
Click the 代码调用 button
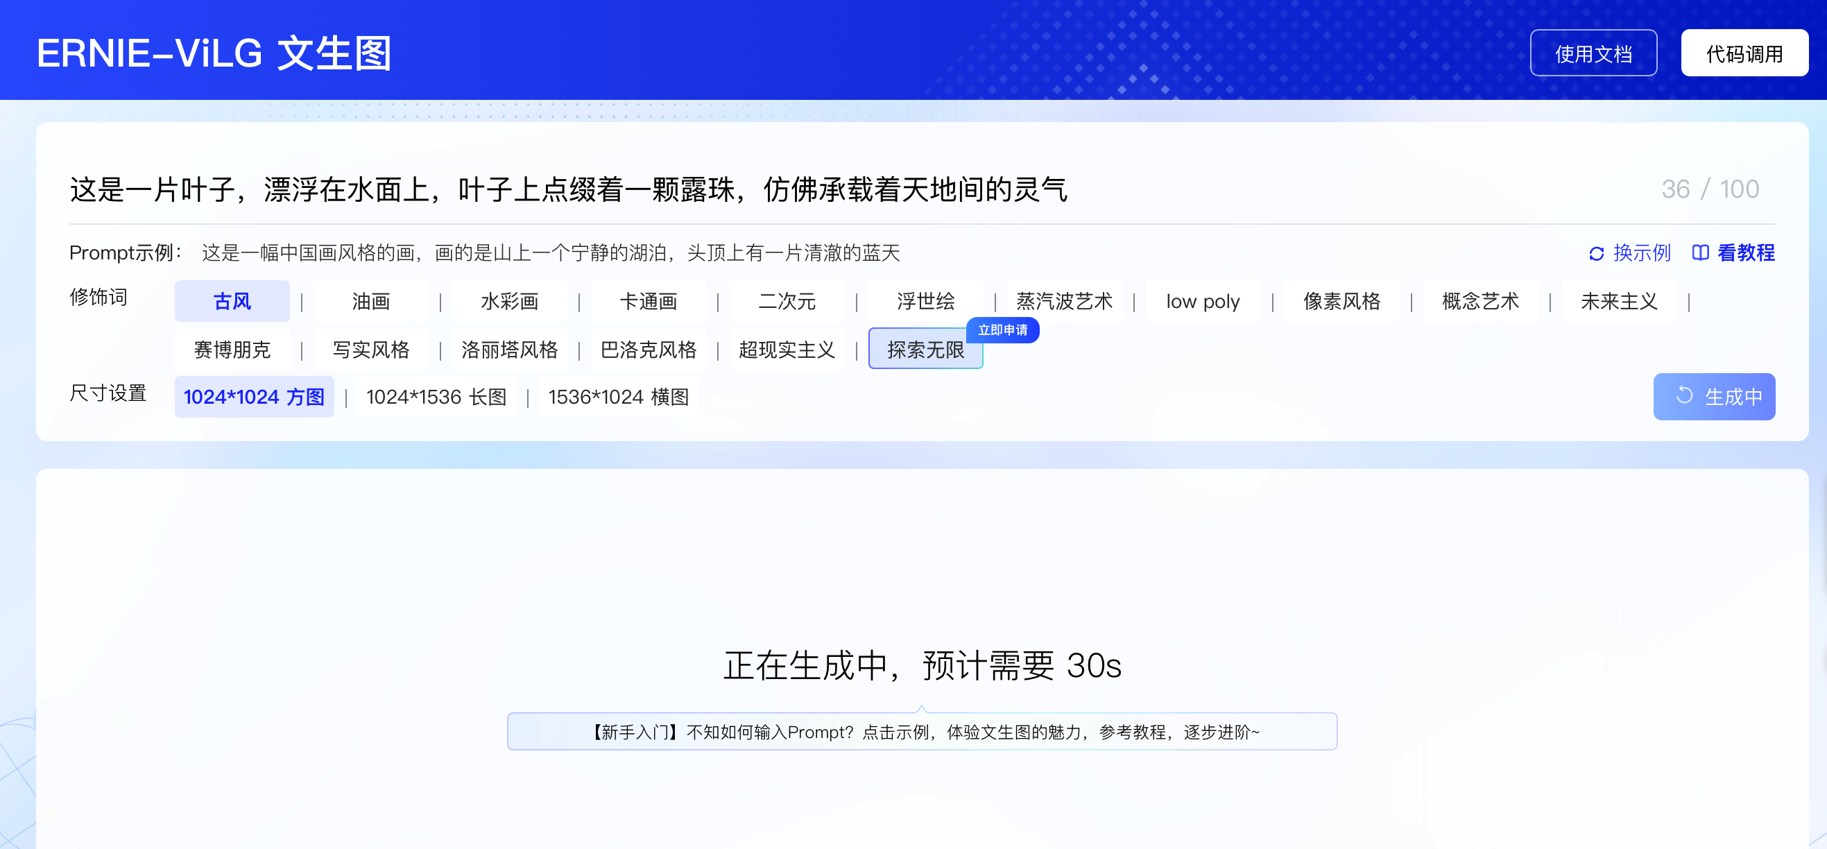1744,53
